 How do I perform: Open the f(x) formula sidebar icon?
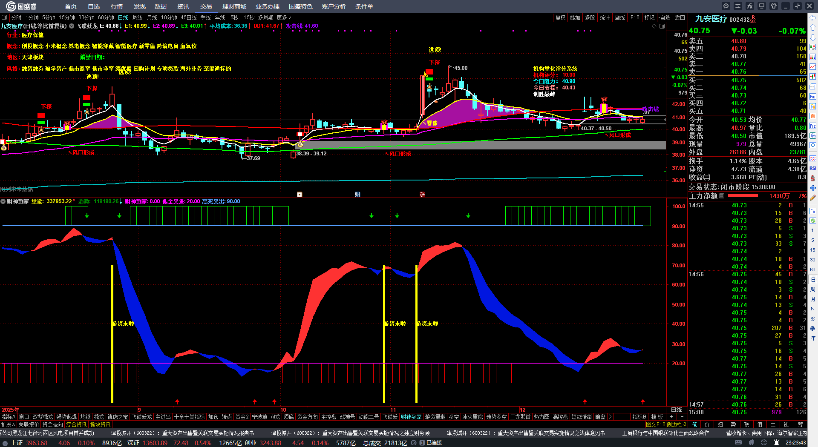(813, 136)
